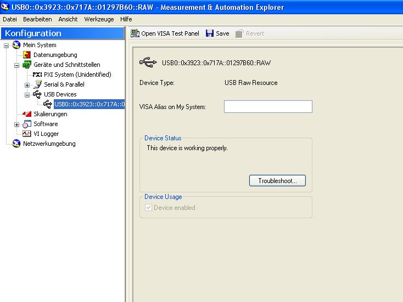Collapse the Mein System node
This screenshot has height=302, width=403.
tap(7, 45)
